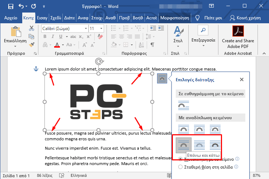
Task: Switch to the Εισαγ ribbon tab
Action: (x=42, y=18)
